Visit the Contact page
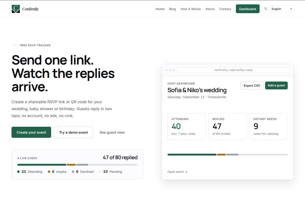 pos(225,9)
